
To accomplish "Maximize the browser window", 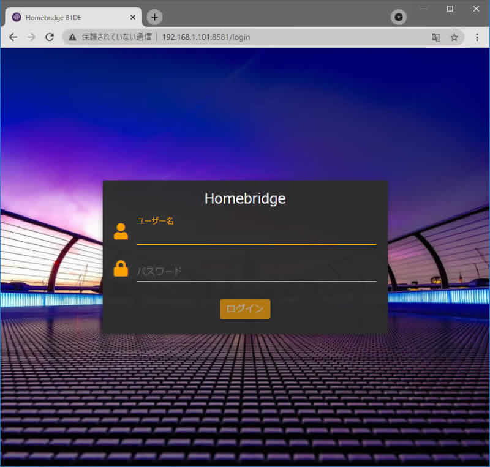I will click(x=450, y=9).
